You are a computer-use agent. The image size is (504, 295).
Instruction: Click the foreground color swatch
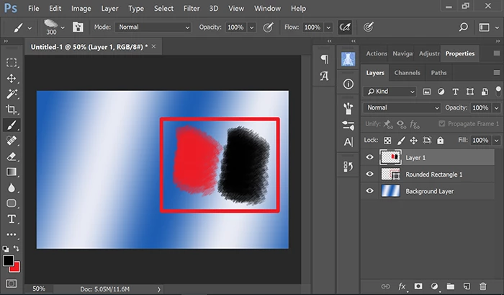pos(8,260)
